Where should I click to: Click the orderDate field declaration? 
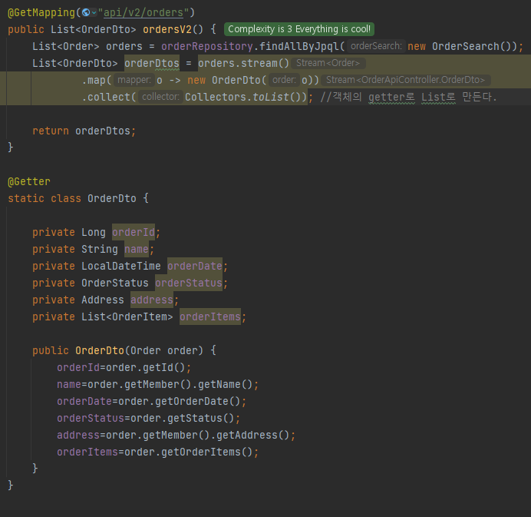[195, 266]
